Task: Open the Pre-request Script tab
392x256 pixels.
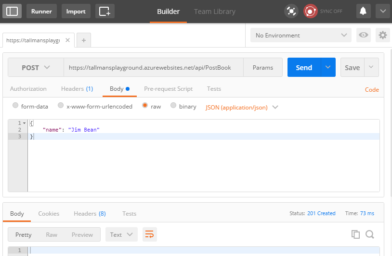Action: tap(168, 89)
